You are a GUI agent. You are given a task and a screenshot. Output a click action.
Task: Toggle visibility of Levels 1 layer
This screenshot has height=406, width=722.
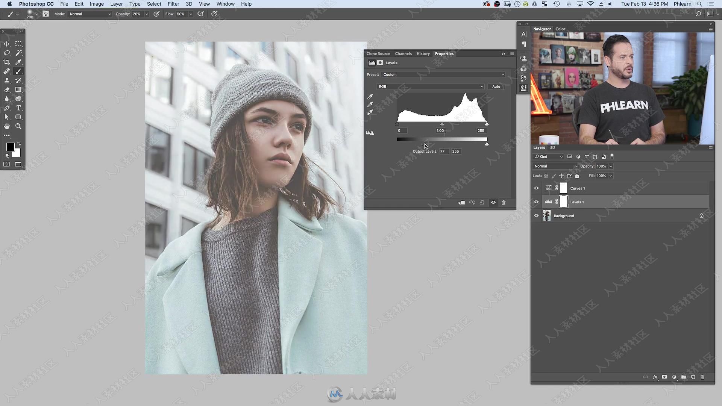pos(537,202)
